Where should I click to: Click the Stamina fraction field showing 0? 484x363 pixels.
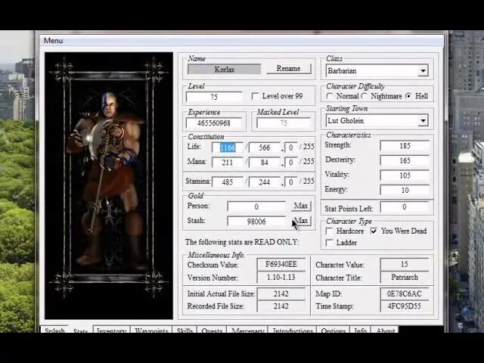291,182
